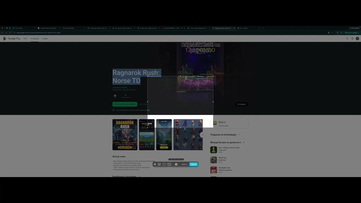Open the Aleksandra Nikolić developer link

coord(120,88)
